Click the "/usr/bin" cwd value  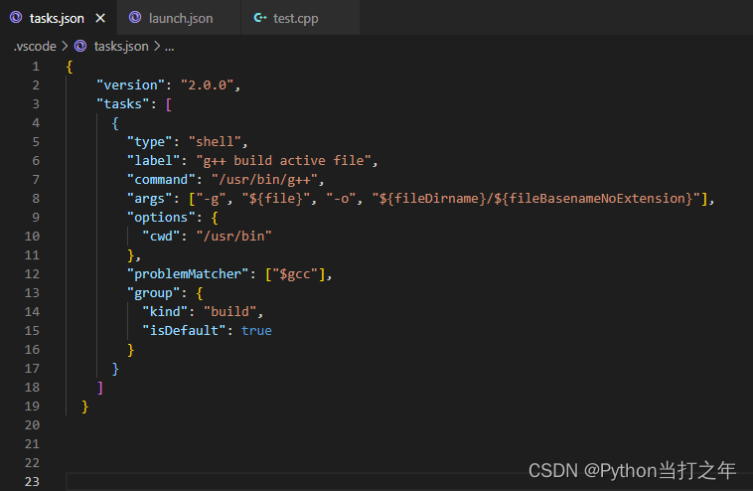pyautogui.click(x=233, y=236)
